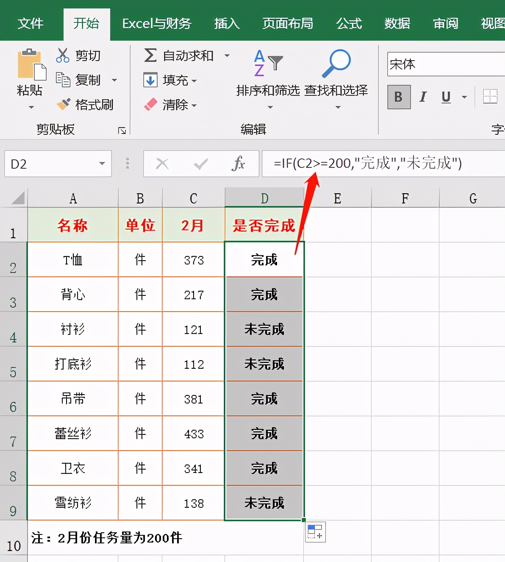Viewport: 505px width, 562px height.
Task: Open the 文件 menu
Action: click(30, 24)
